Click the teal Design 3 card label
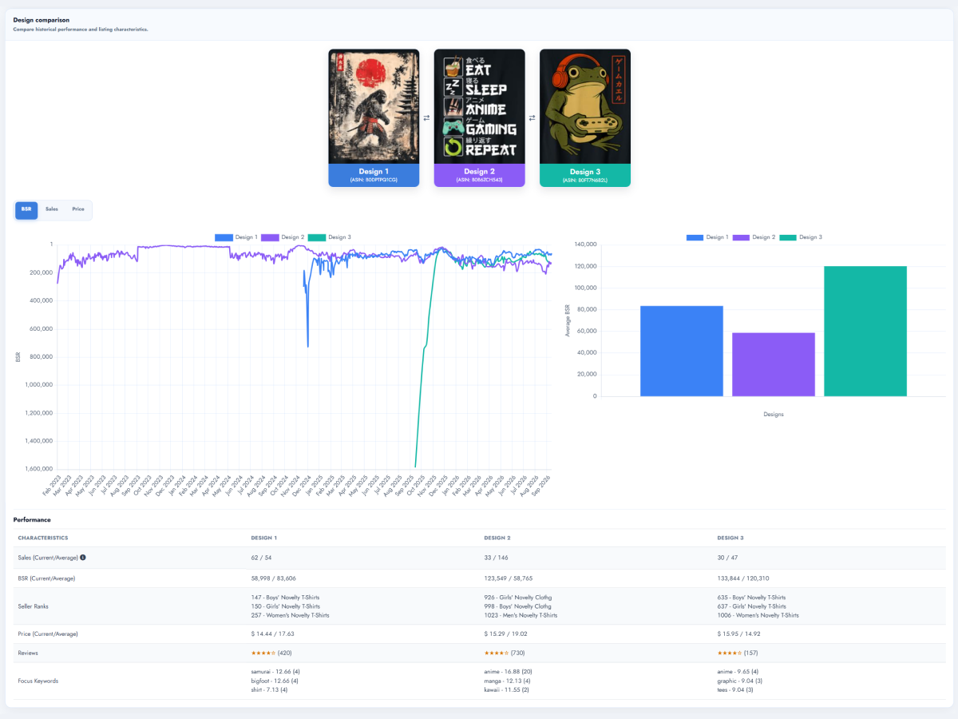Screen dimensions: 958x719 pyautogui.click(x=585, y=176)
